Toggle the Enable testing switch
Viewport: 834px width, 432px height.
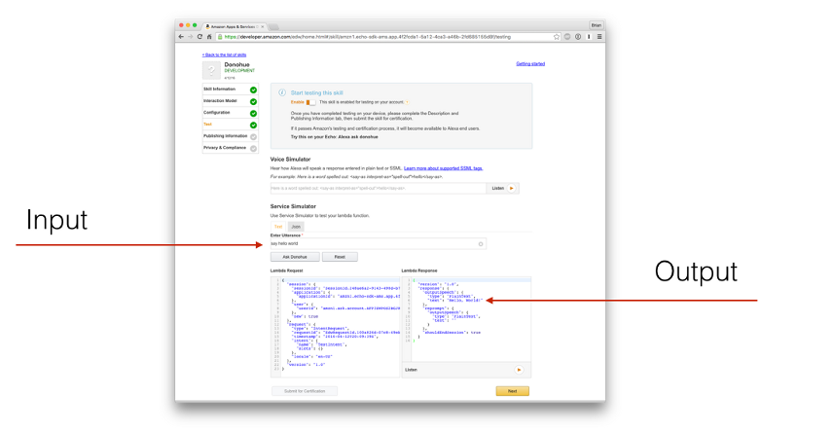point(310,102)
